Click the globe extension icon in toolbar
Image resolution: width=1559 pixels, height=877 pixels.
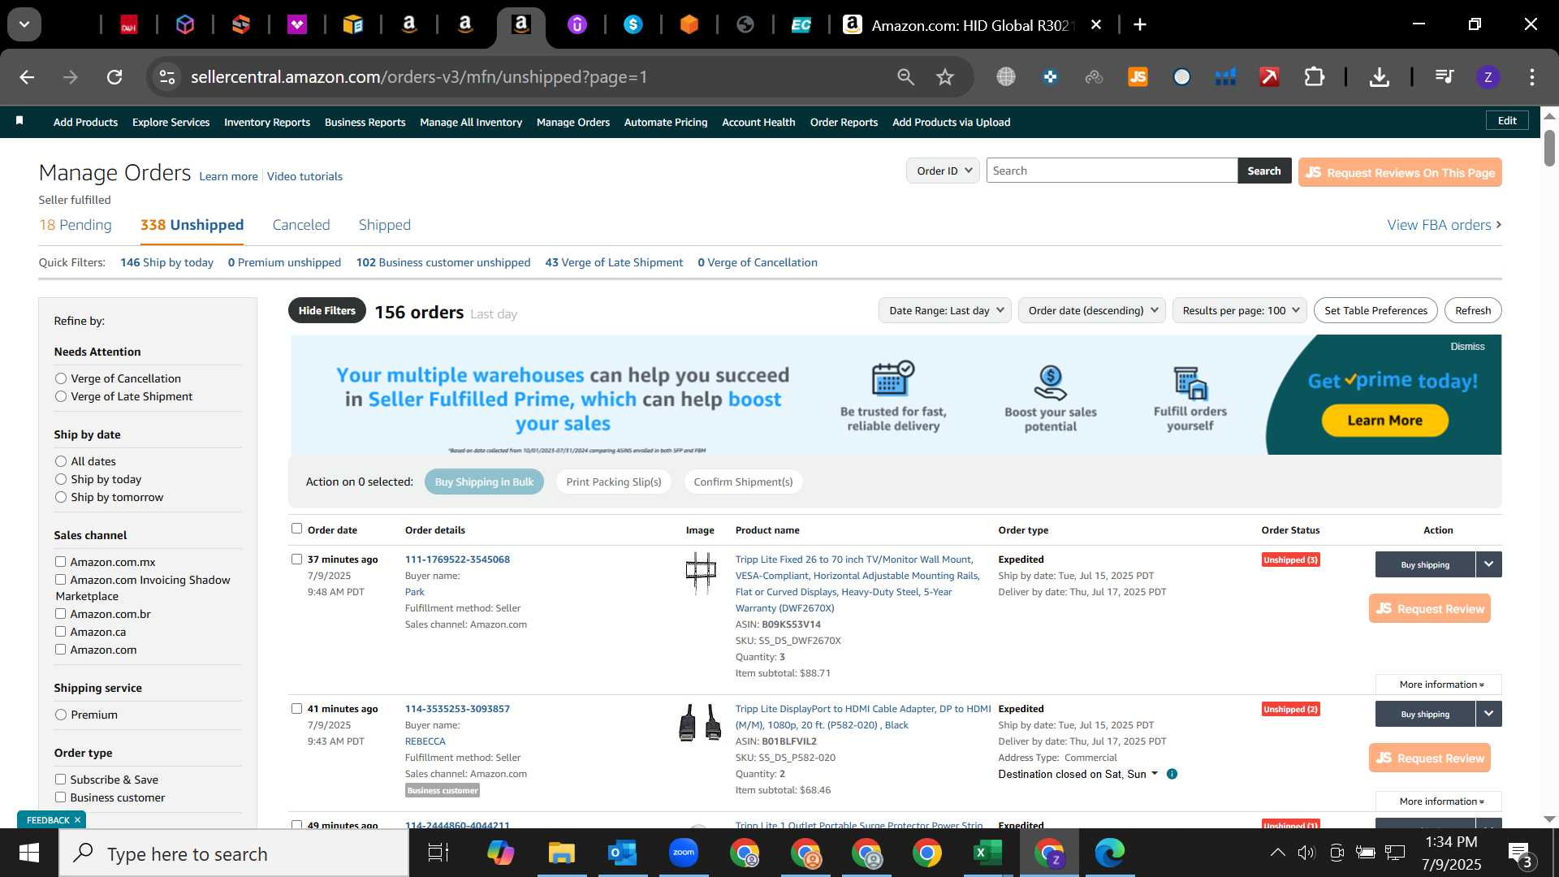pos(1006,77)
